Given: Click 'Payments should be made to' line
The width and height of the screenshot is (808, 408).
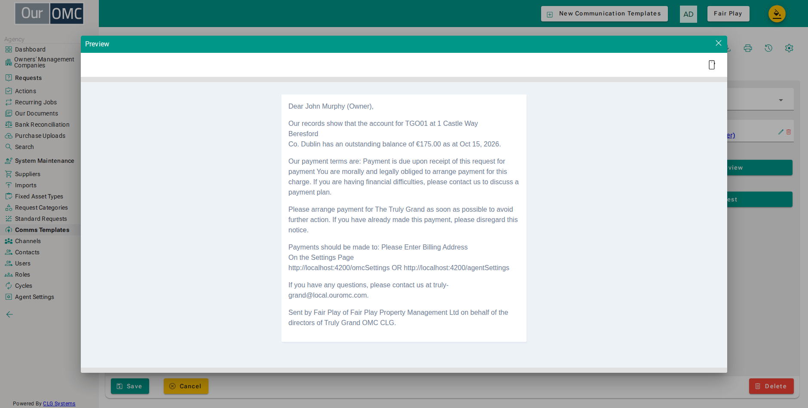Looking at the screenshot, I should tap(378, 247).
